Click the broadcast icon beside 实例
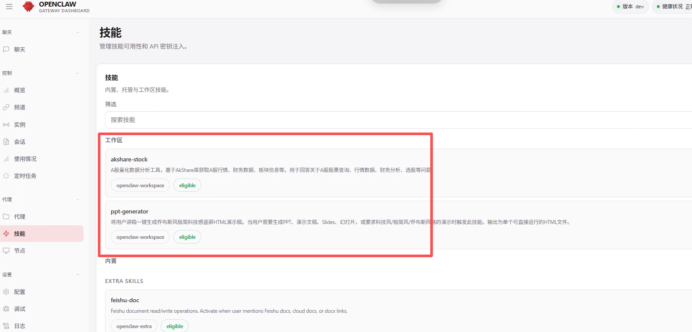 (6, 125)
